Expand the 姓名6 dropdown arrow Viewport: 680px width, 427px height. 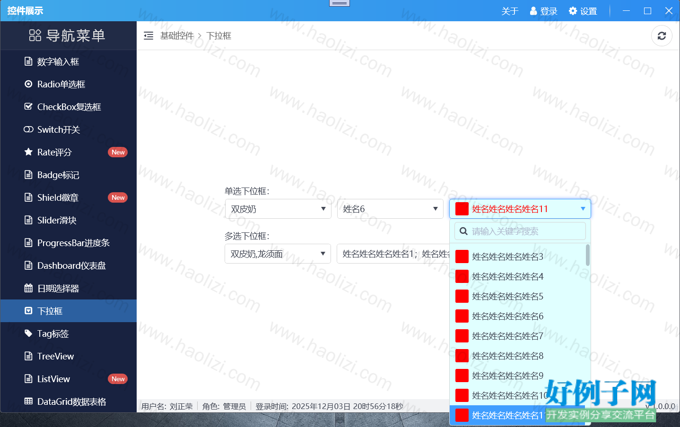(x=436, y=209)
